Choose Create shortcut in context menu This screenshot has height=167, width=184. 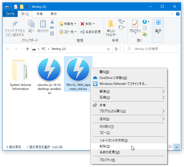(x=129, y=140)
